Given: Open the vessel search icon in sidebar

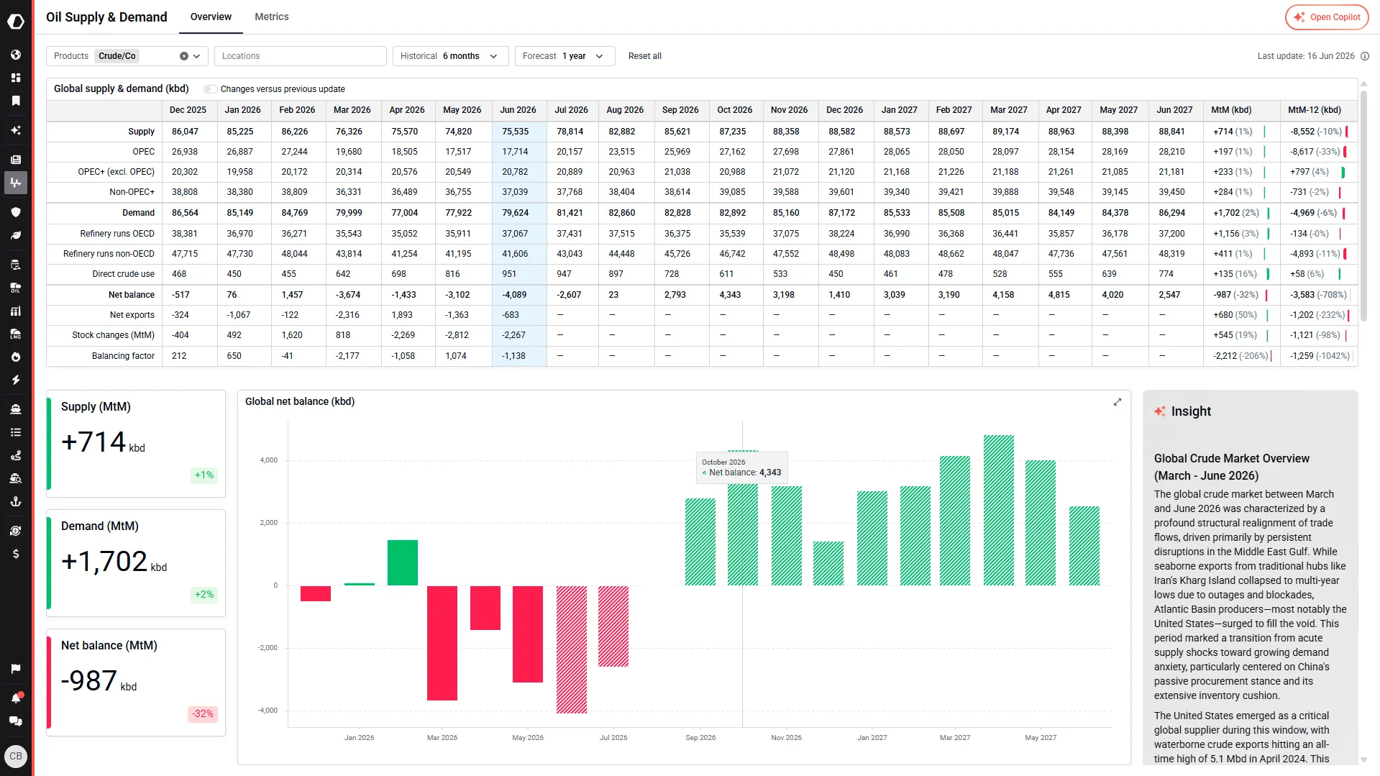Looking at the screenshot, I should coord(16,478).
